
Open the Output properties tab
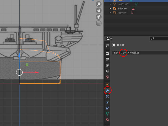(107, 59)
